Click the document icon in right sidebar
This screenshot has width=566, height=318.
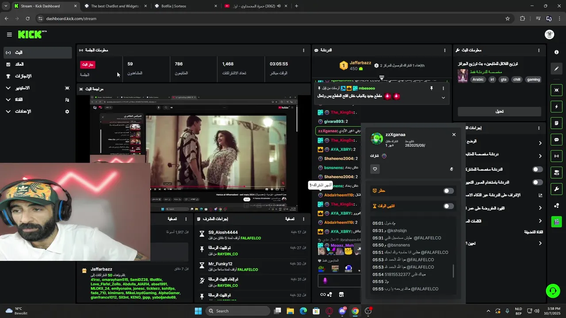tap(556, 123)
